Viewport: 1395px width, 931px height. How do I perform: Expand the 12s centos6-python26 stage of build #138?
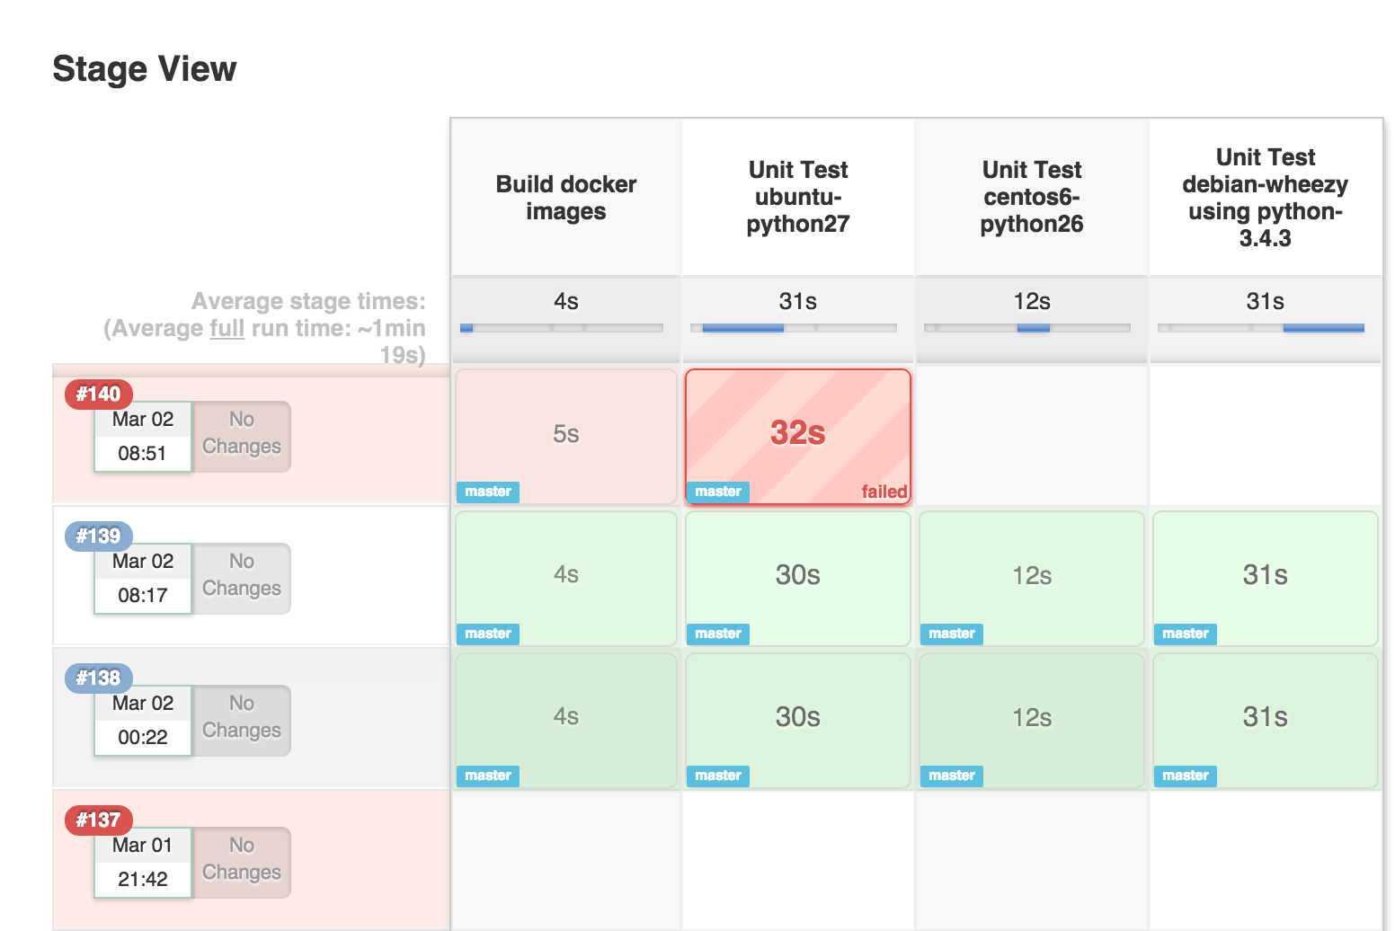[x=1030, y=718]
